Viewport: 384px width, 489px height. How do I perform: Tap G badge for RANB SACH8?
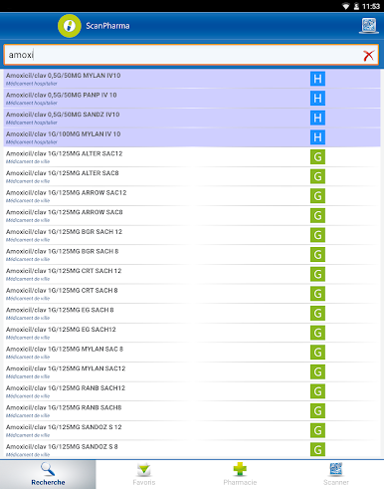point(317,411)
